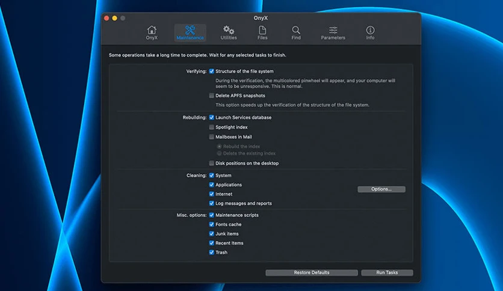Uncheck Maintenance scripts option
503x291 pixels.
pyautogui.click(x=211, y=215)
